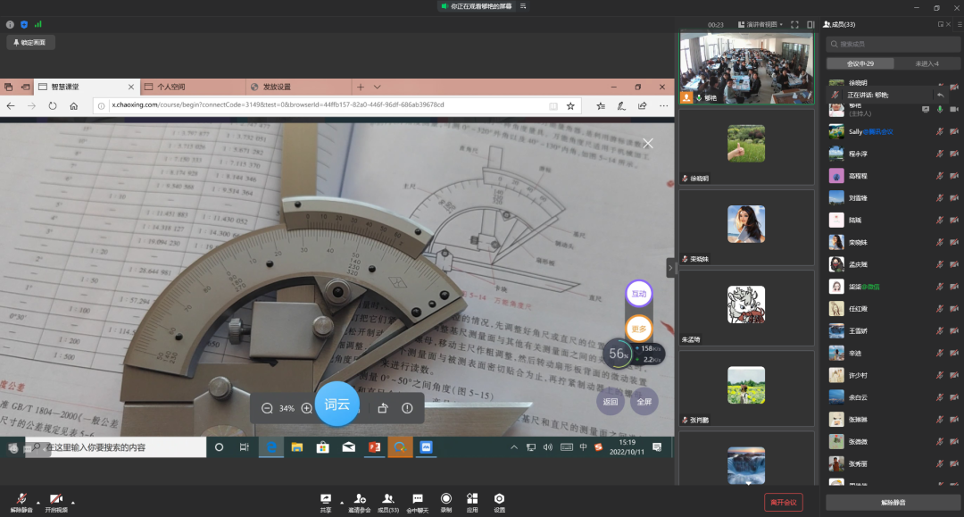964x517 pixels.
Task: Turn on camera with 开启视频 button
Action: point(56,502)
